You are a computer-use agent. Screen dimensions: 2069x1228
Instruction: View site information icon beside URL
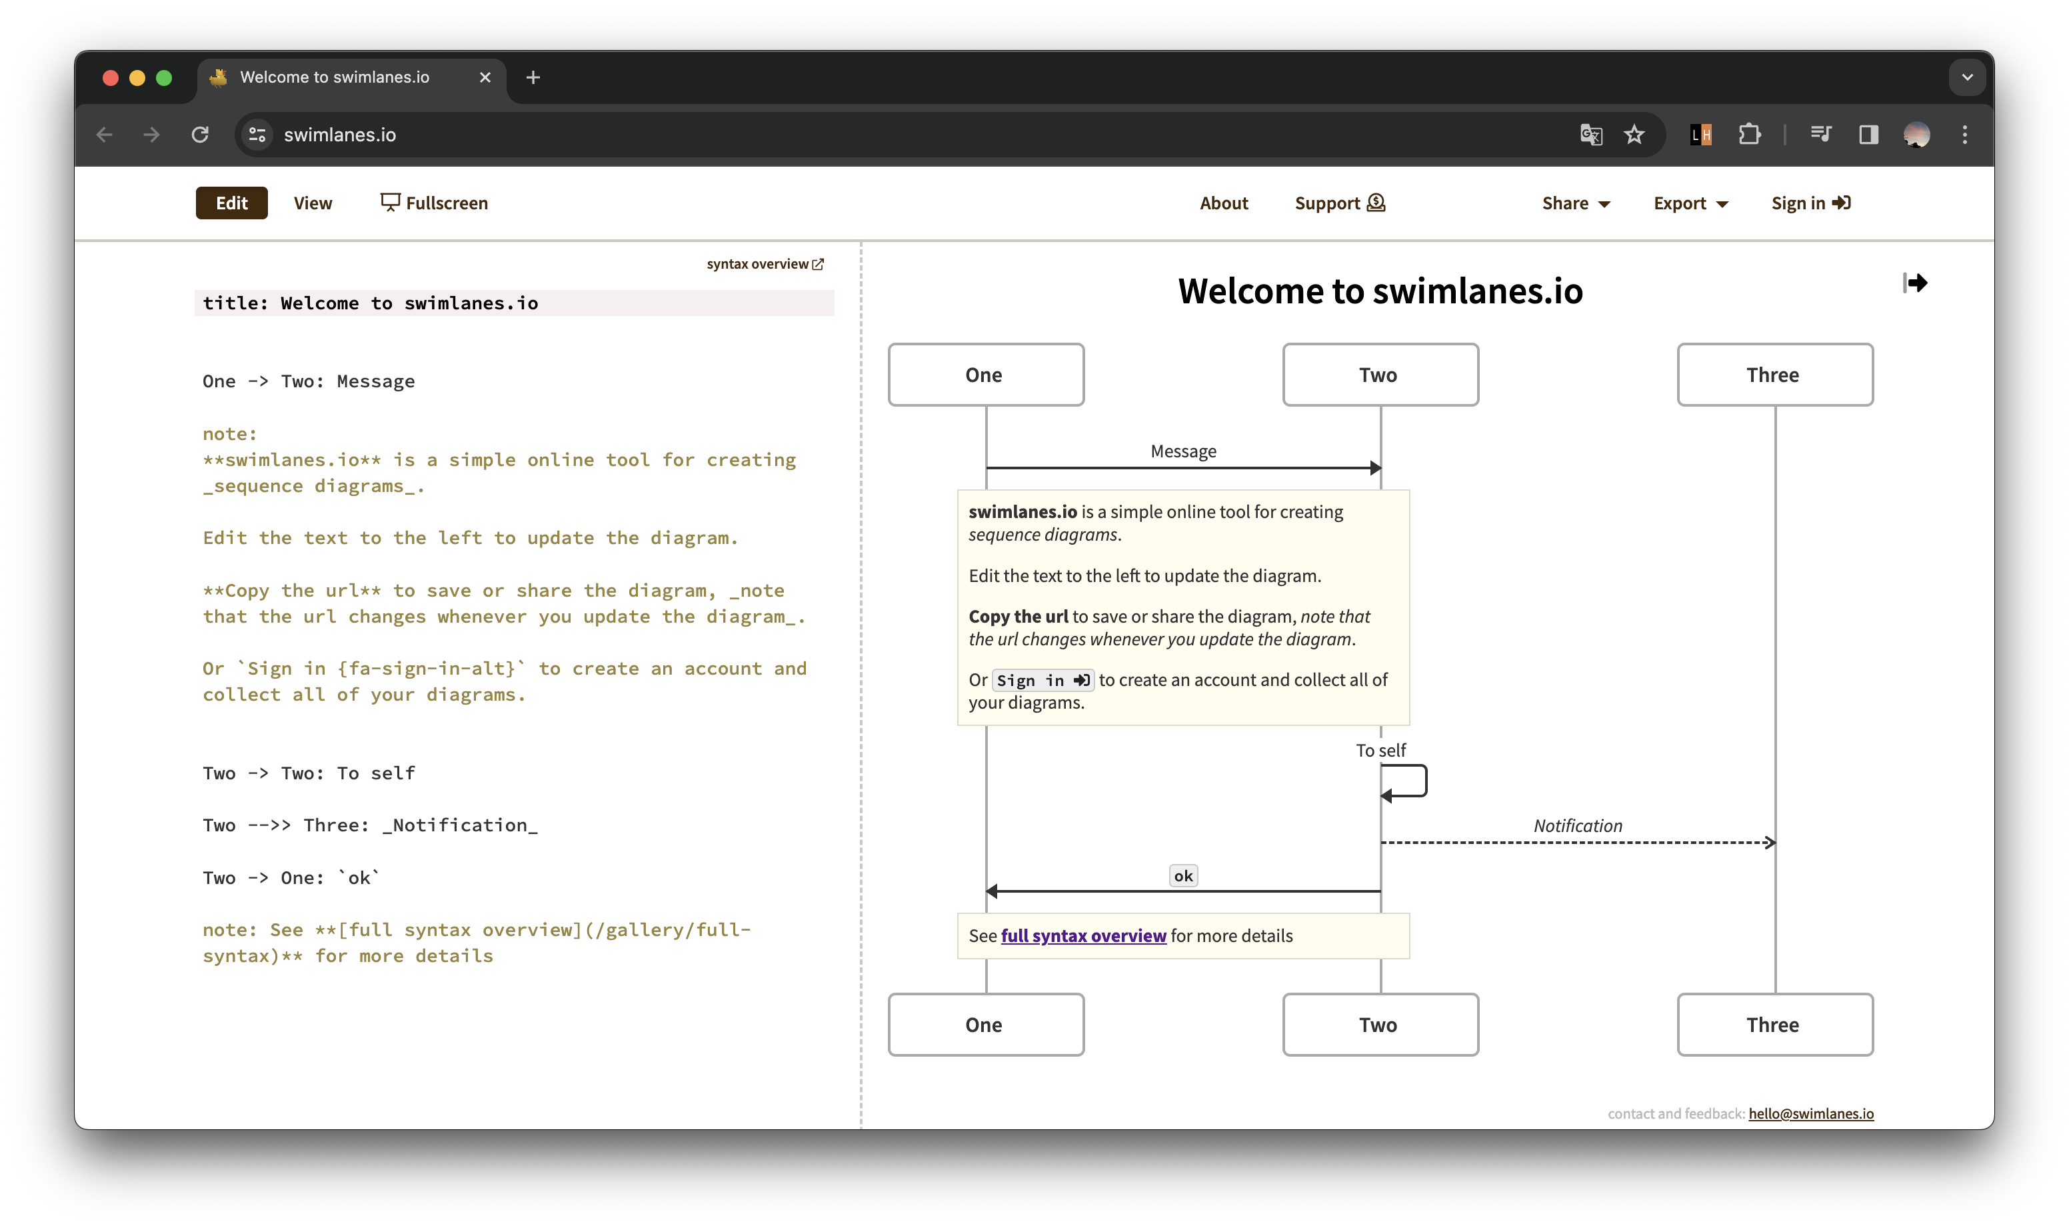point(257,135)
